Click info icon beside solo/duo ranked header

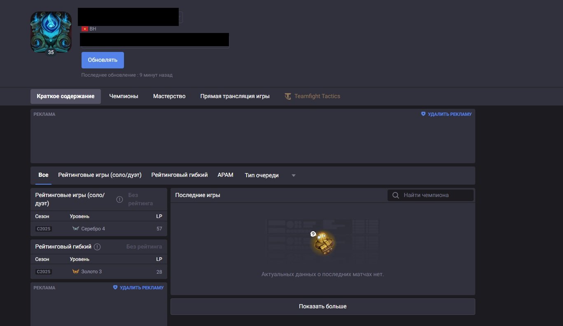click(119, 199)
